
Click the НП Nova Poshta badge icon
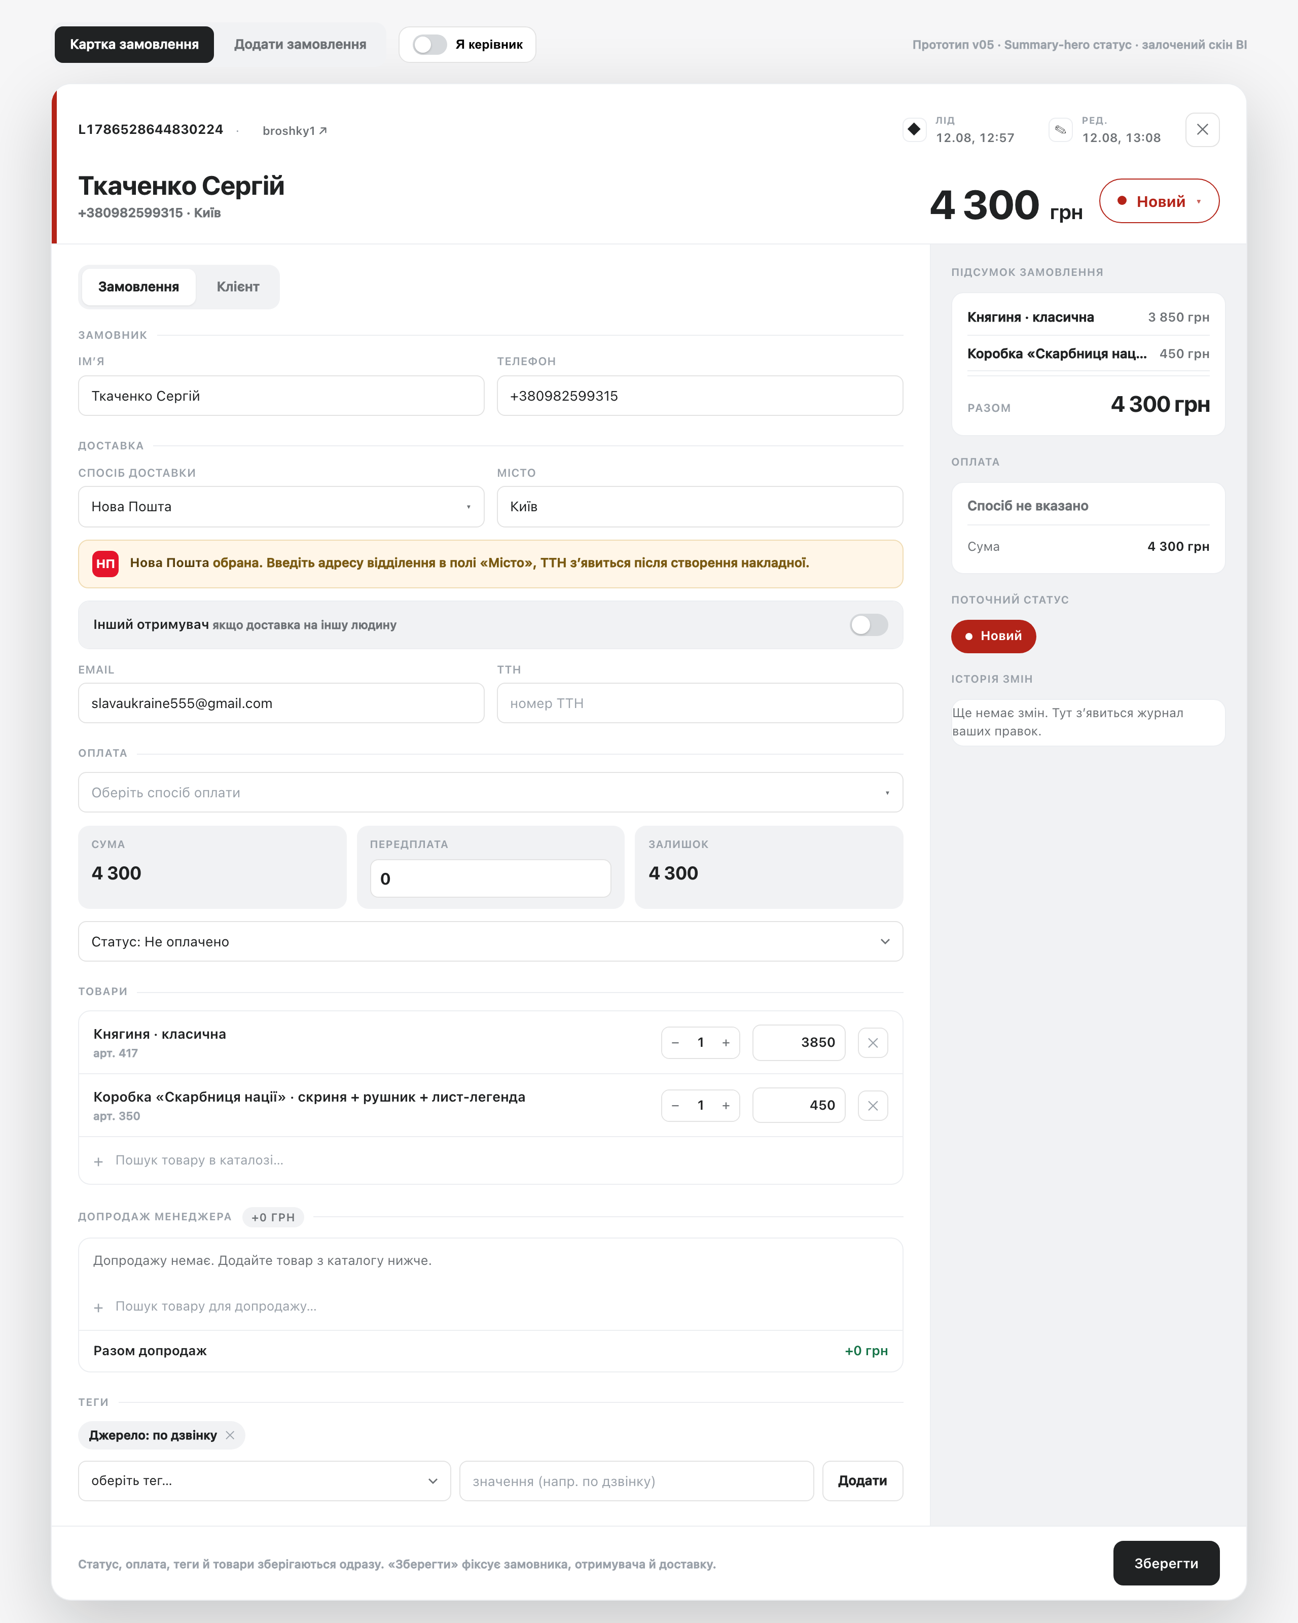click(x=105, y=564)
